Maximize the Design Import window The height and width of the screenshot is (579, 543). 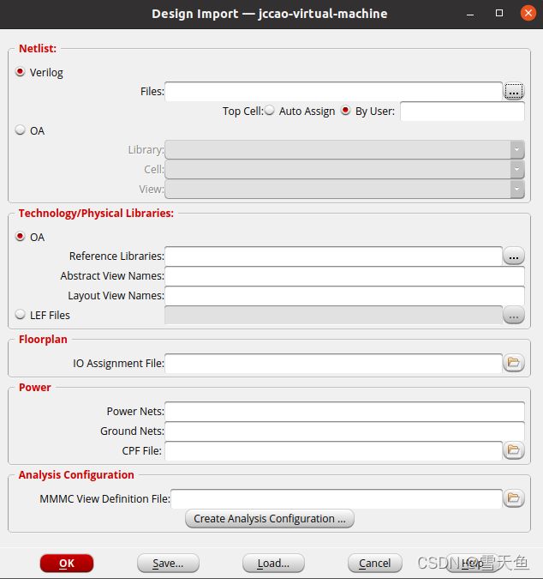tap(499, 13)
